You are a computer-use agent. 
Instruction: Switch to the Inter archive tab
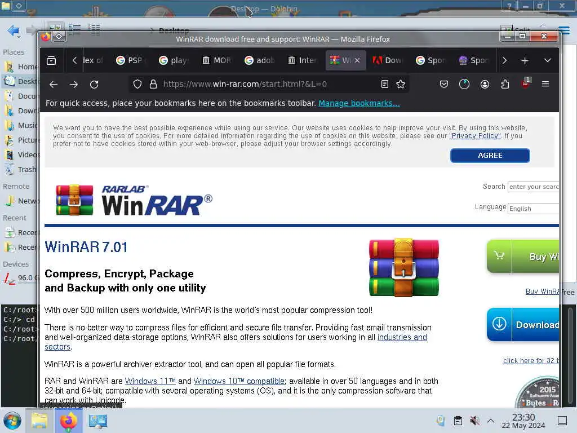[303, 60]
